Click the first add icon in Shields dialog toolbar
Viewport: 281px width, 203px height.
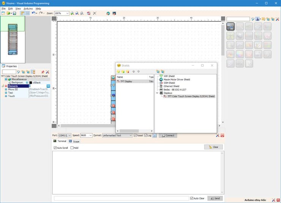(118, 71)
